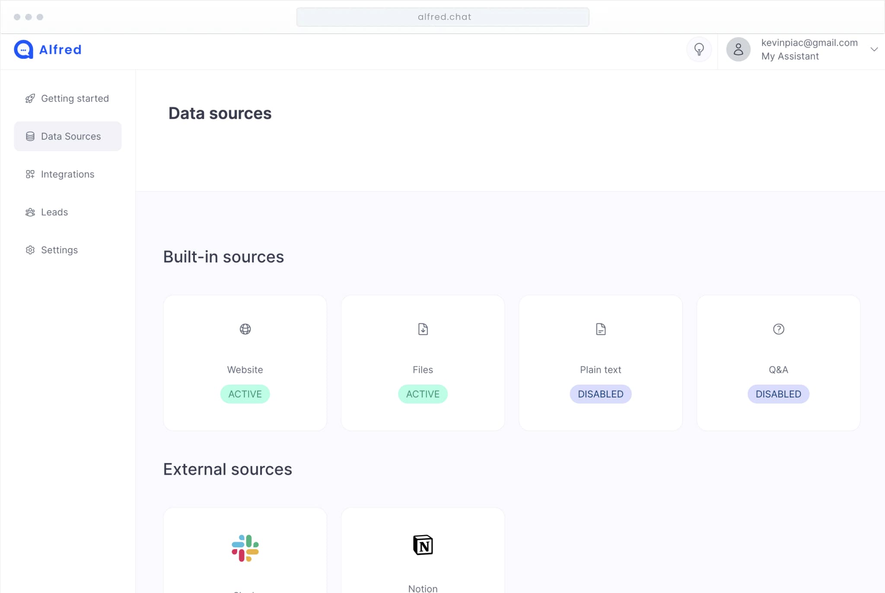The height and width of the screenshot is (593, 885).
Task: Click the lightbulb tips icon
Action: point(699,49)
